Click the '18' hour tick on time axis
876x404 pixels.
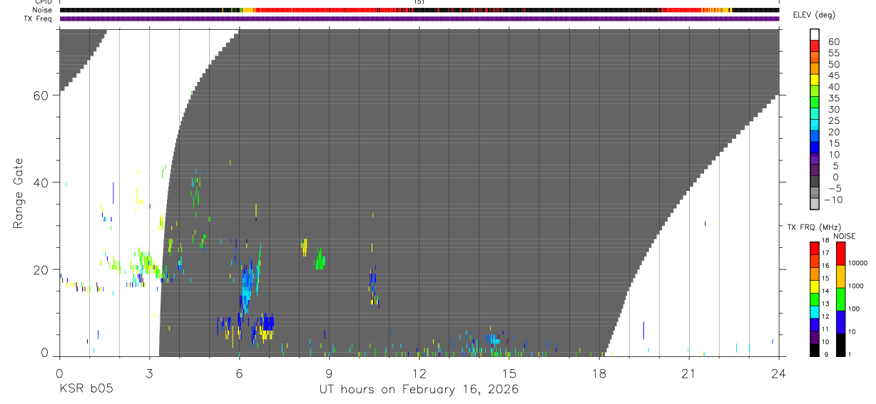599,373
